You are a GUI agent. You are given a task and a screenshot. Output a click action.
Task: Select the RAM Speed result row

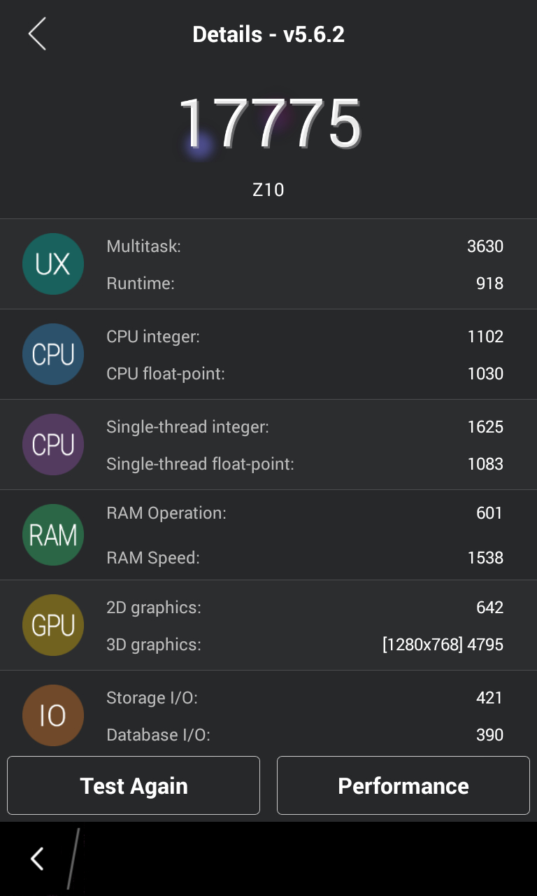[305, 558]
